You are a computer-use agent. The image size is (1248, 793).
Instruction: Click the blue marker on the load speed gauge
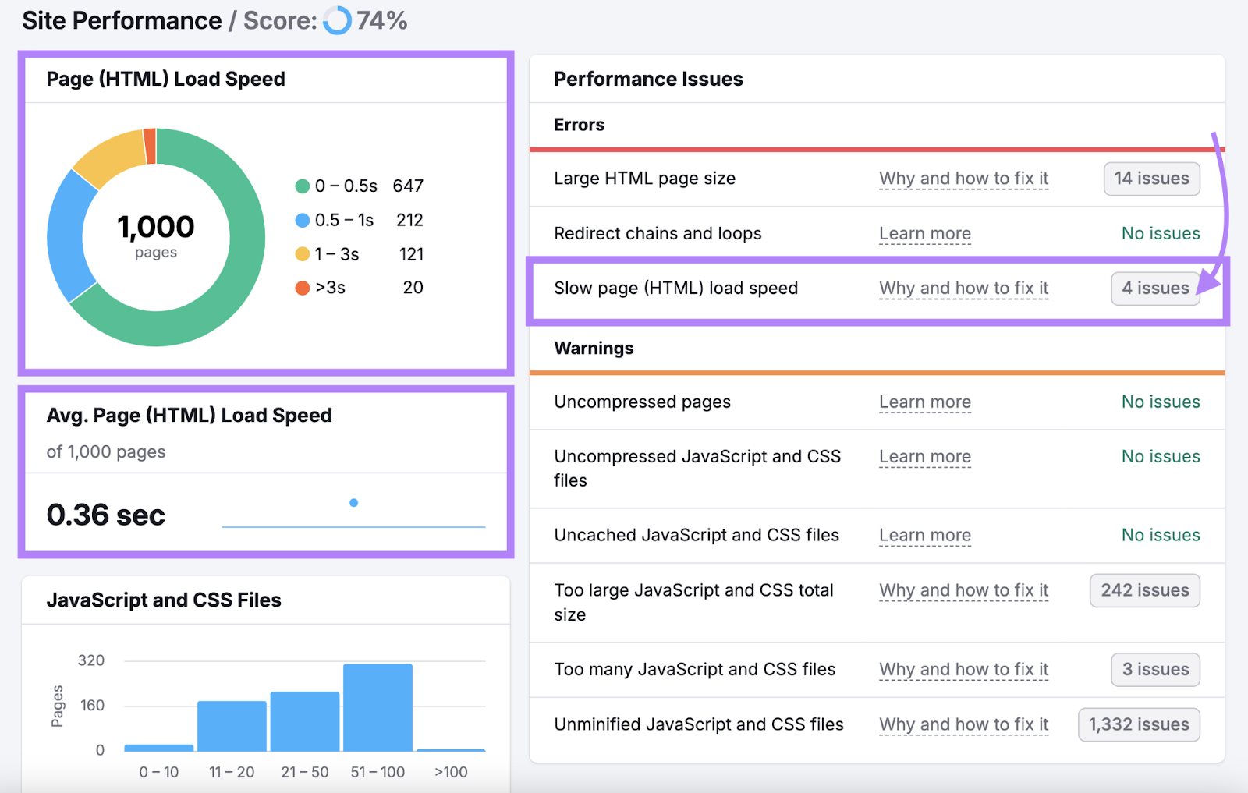point(354,503)
